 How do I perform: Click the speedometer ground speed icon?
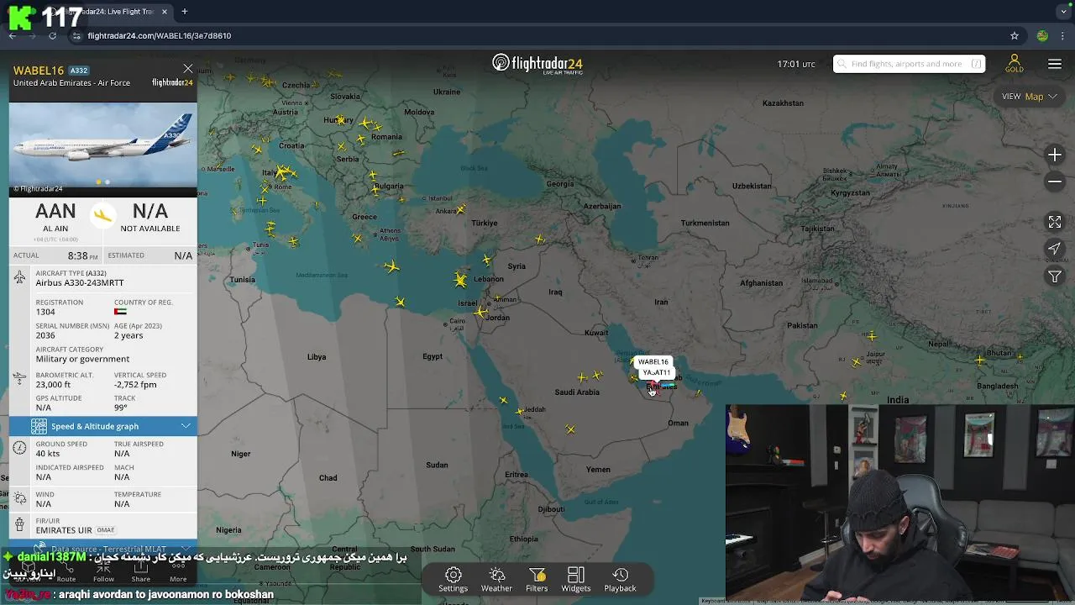19,448
